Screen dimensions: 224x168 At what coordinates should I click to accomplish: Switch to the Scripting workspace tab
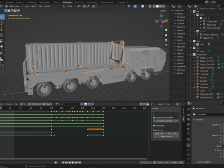tap(121, 2)
